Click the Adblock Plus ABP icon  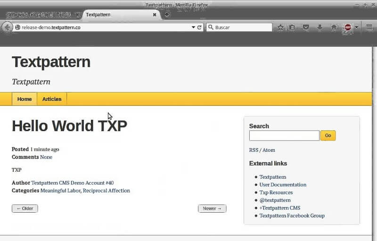pos(348,27)
